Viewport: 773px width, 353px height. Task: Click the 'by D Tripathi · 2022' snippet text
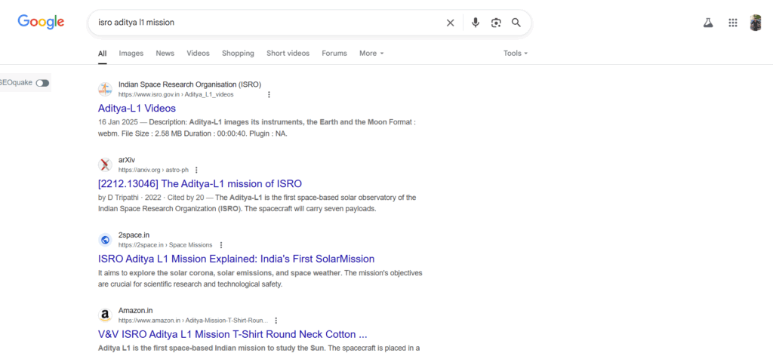[x=129, y=198]
